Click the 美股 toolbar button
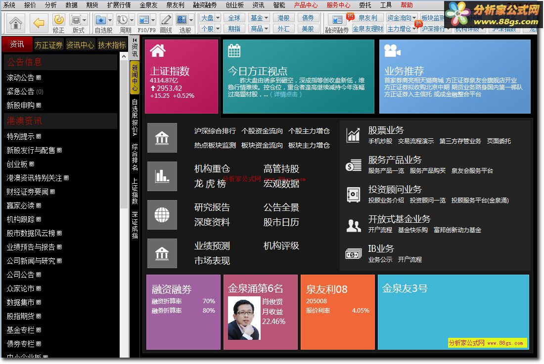Viewport: 544px width, 364px height. point(308,29)
